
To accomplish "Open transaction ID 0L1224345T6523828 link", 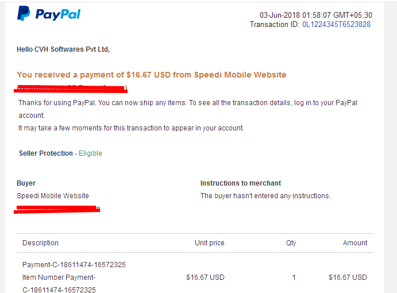I will pyautogui.click(x=336, y=24).
